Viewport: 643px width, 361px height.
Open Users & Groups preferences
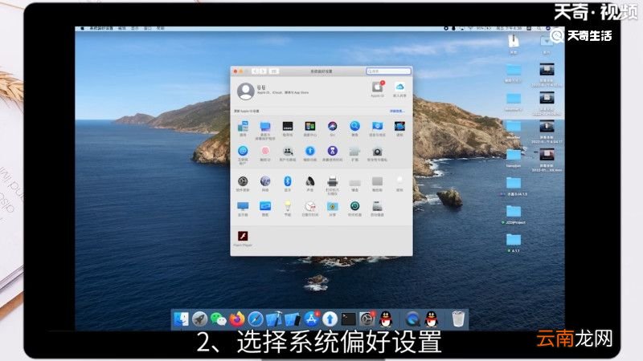(x=288, y=151)
